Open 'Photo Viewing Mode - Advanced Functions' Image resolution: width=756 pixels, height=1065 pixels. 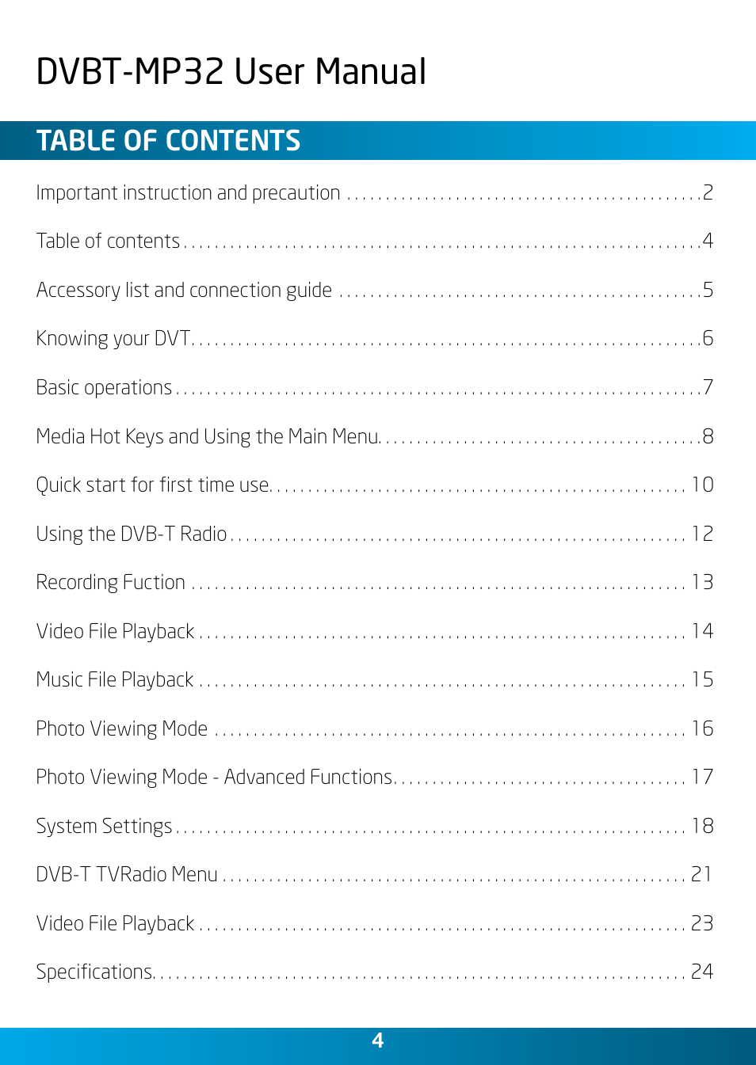[375, 777]
